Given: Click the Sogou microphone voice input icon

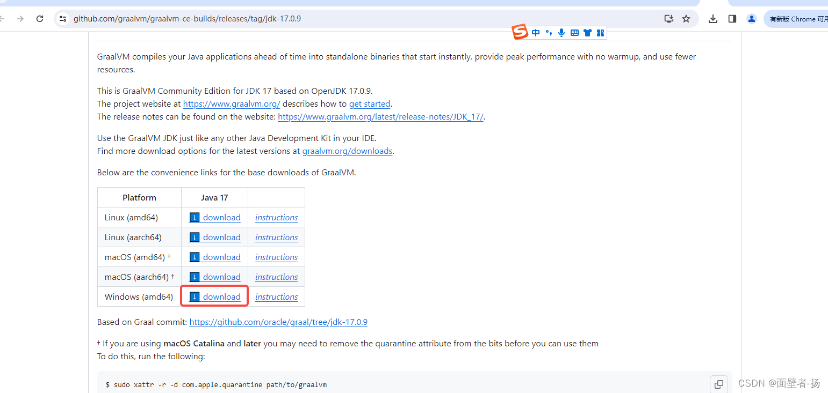Looking at the screenshot, I should 561,33.
